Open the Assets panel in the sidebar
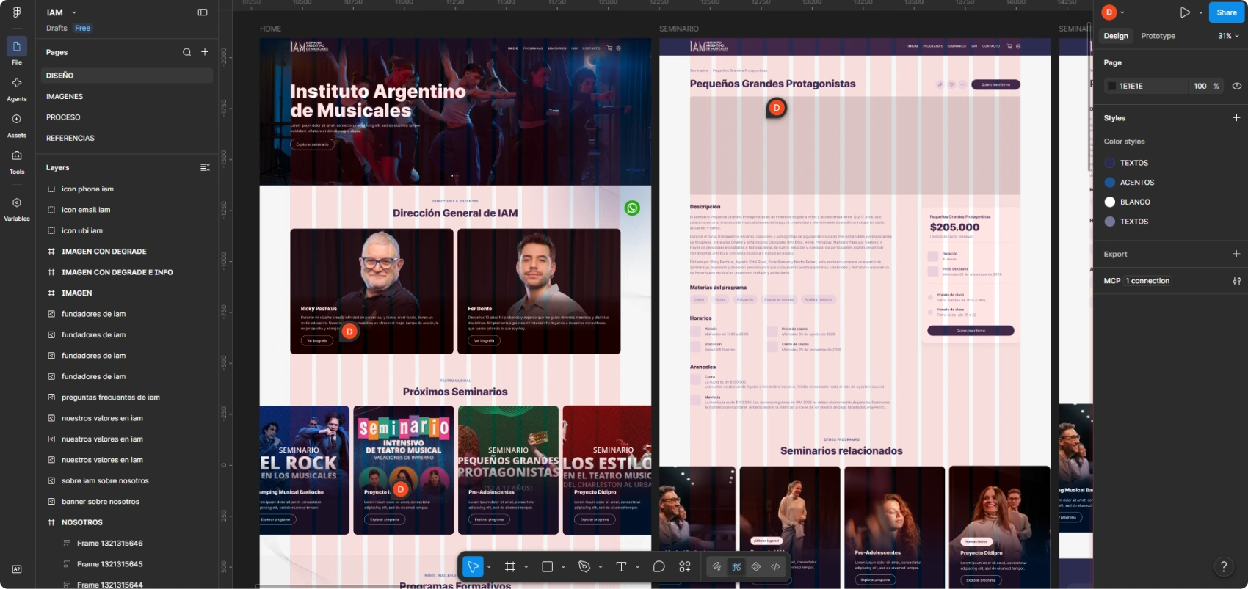 (17, 124)
